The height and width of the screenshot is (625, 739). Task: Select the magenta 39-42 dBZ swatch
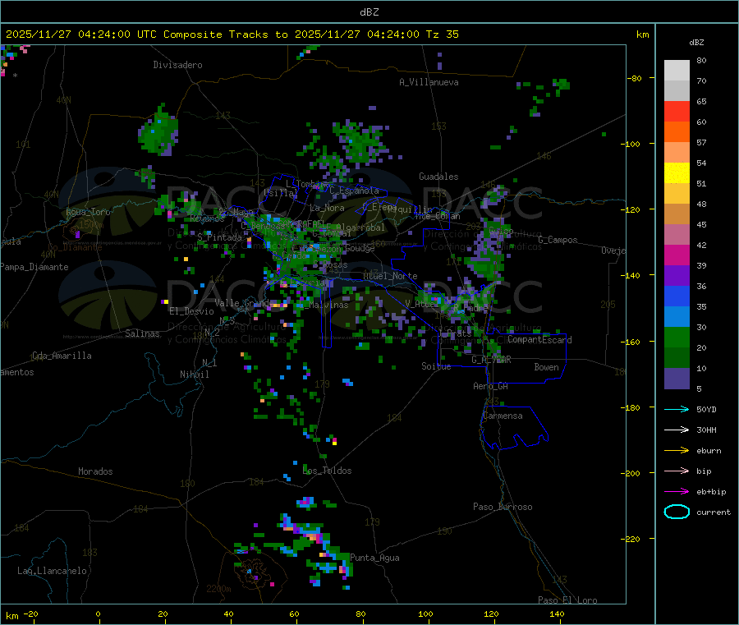(677, 255)
